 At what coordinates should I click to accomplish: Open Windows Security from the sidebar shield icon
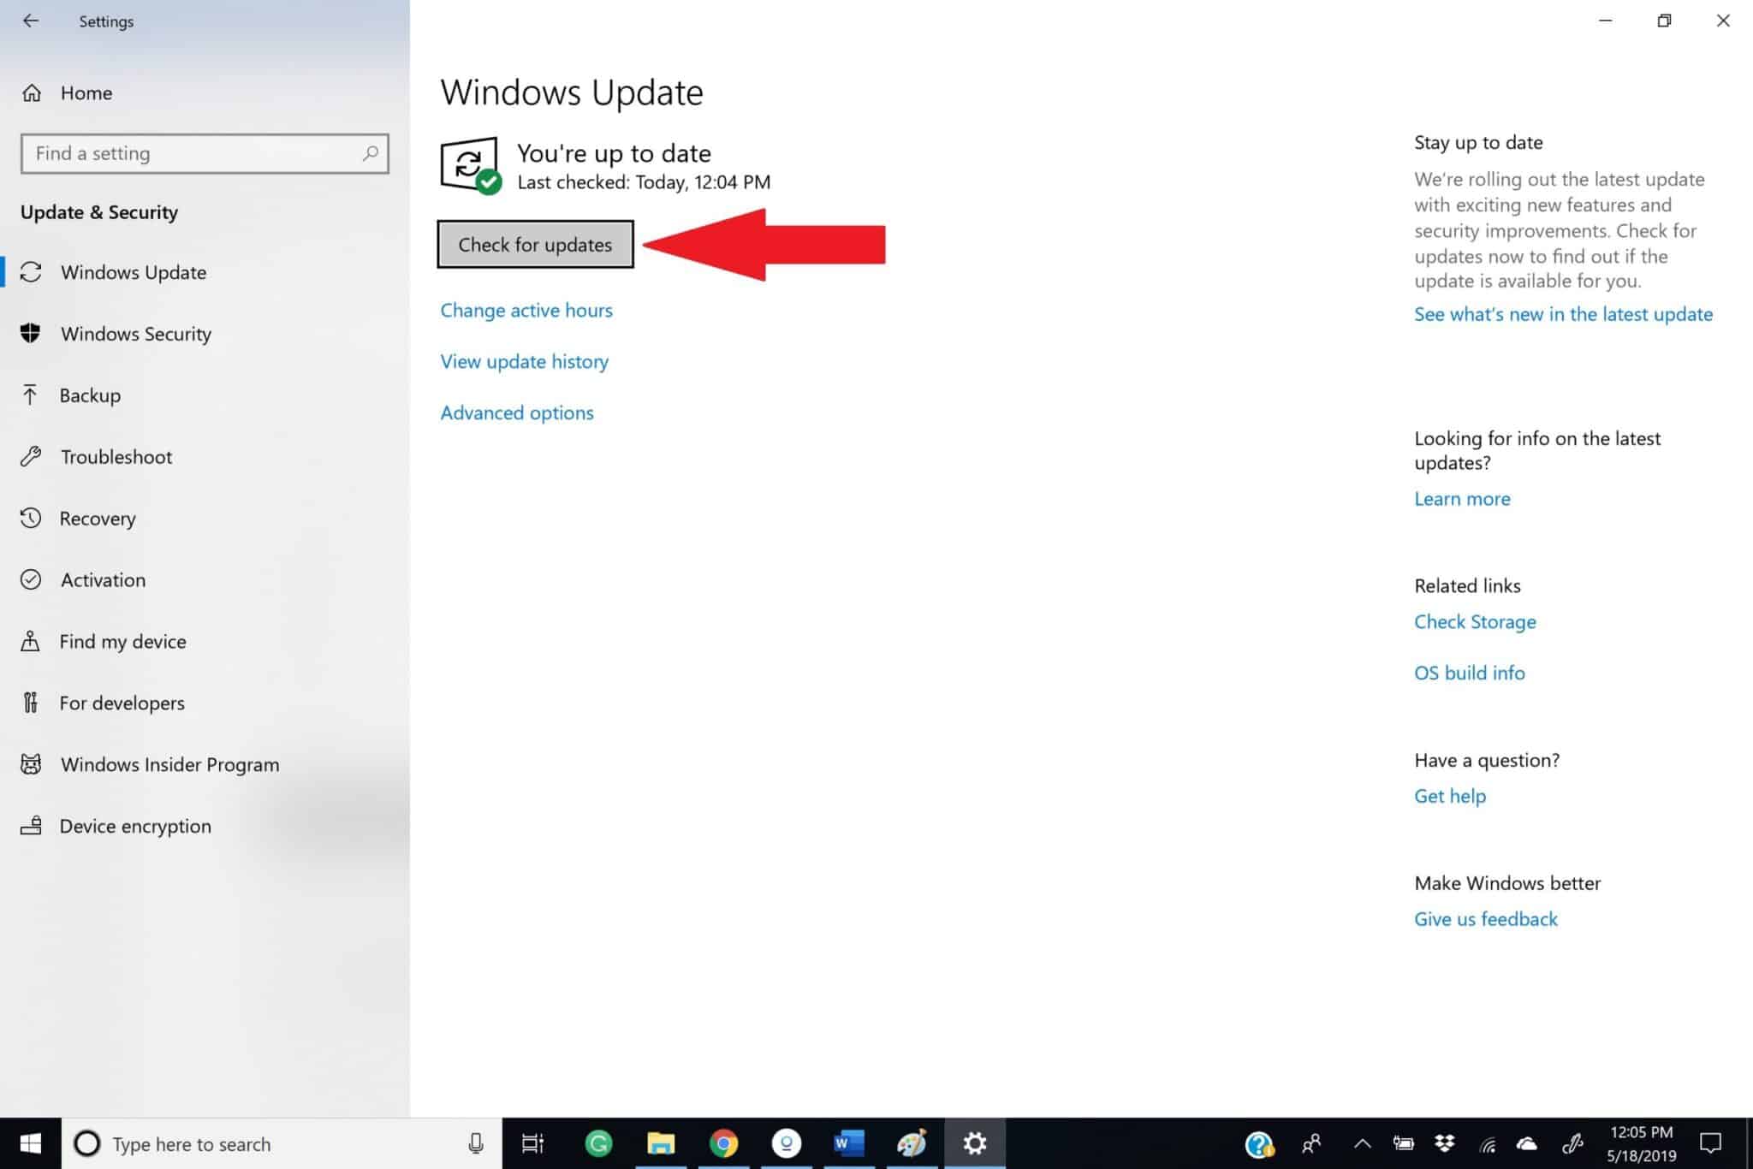click(x=32, y=334)
